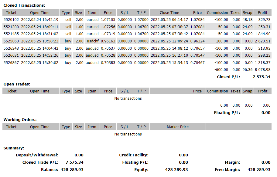Click the Closed P/L value under transactions table
The height and width of the screenshot is (177, 277).
click(261, 77)
